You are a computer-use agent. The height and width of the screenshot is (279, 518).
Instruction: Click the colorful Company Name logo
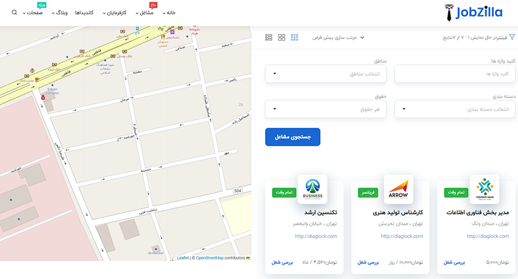pos(484,189)
